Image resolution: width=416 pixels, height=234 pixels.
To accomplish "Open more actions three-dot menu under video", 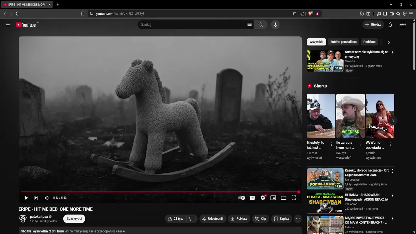I will [x=298, y=219].
